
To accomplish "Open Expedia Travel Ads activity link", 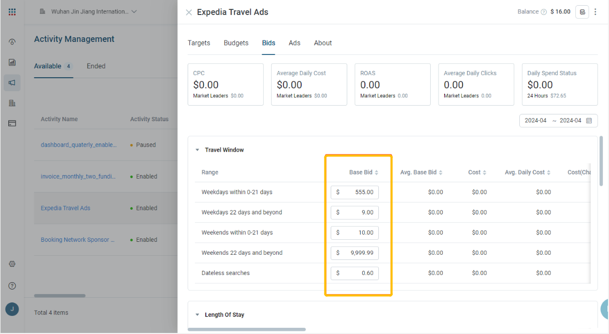I will (65, 208).
